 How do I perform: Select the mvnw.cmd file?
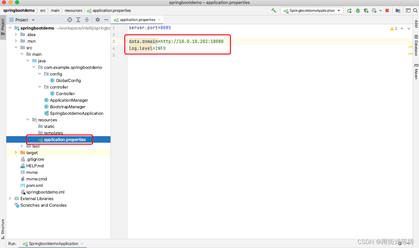[x=36, y=179]
